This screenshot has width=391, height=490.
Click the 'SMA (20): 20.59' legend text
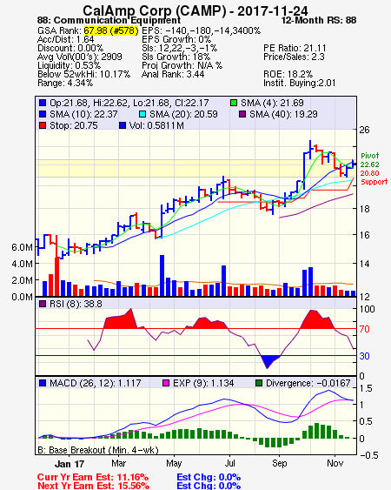[x=183, y=114]
